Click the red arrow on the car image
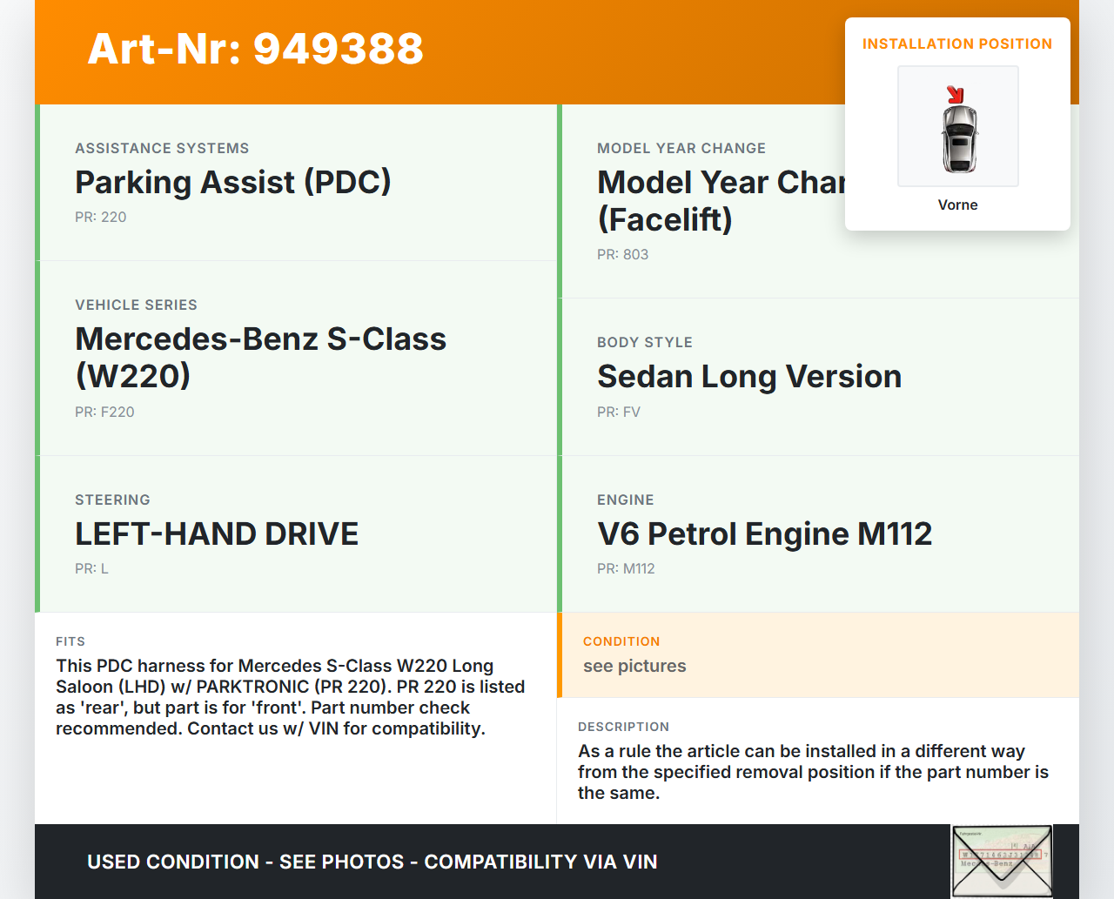Image resolution: width=1114 pixels, height=899 pixels. click(x=955, y=94)
